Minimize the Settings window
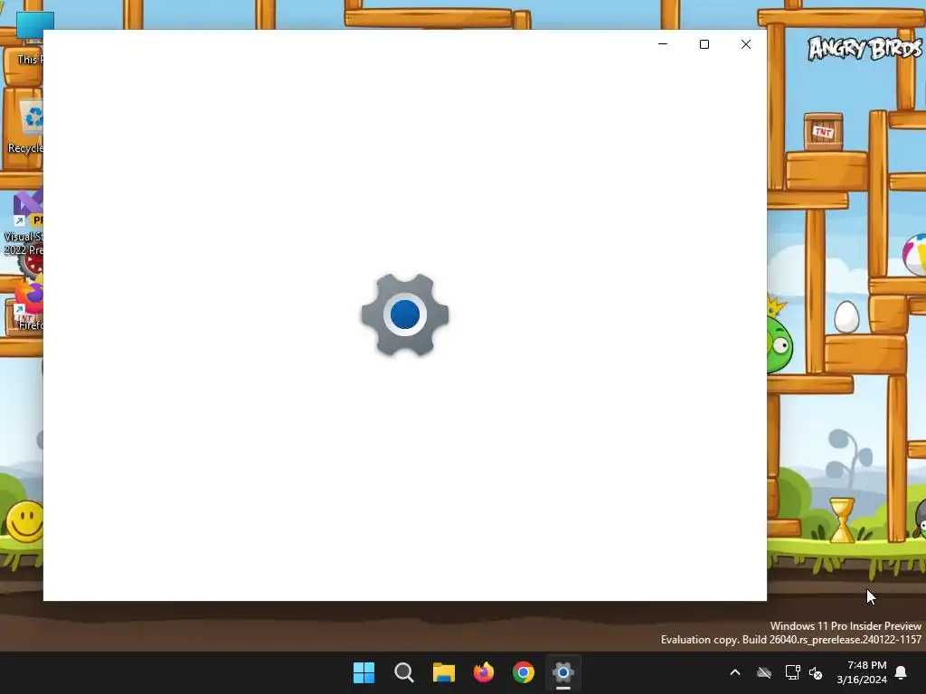Screen dimensions: 926x694 click(663, 44)
